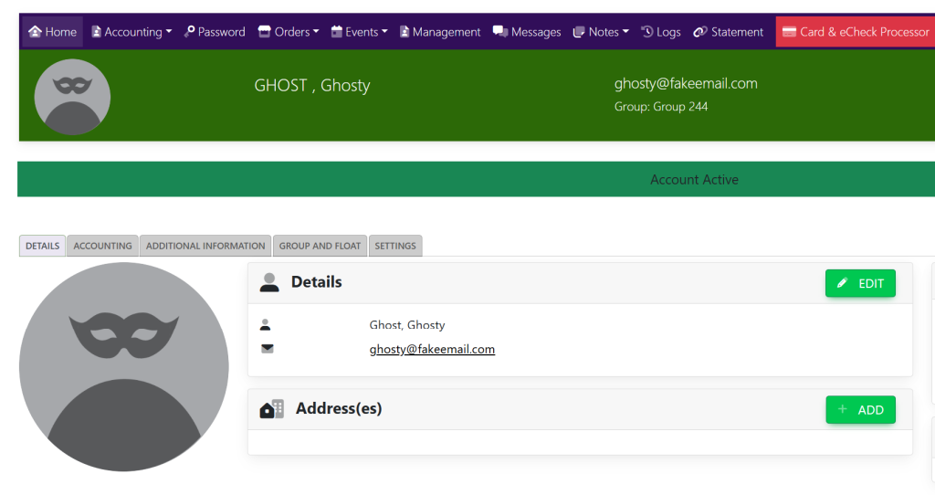This screenshot has width=935, height=495.
Task: Click the Home icon in navbar
Action: [x=36, y=32]
